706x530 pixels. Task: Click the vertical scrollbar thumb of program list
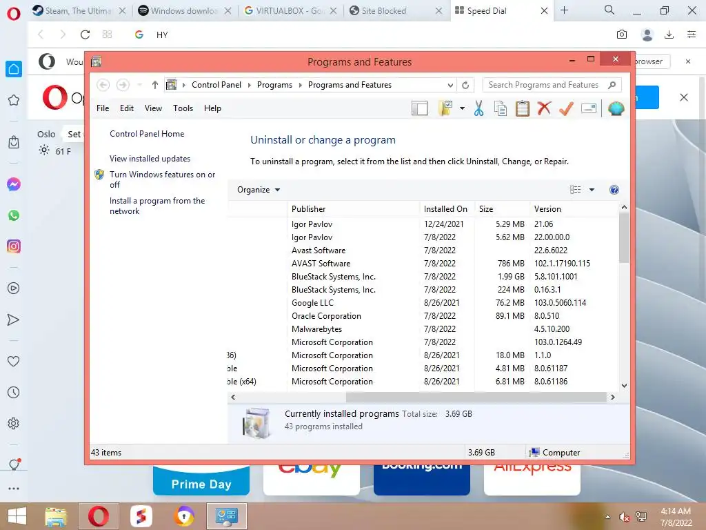point(624,237)
